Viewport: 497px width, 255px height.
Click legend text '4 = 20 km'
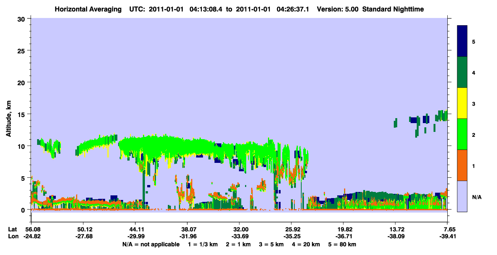(306, 244)
